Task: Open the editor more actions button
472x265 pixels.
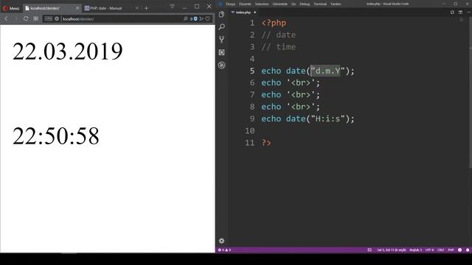Action: pos(469,13)
